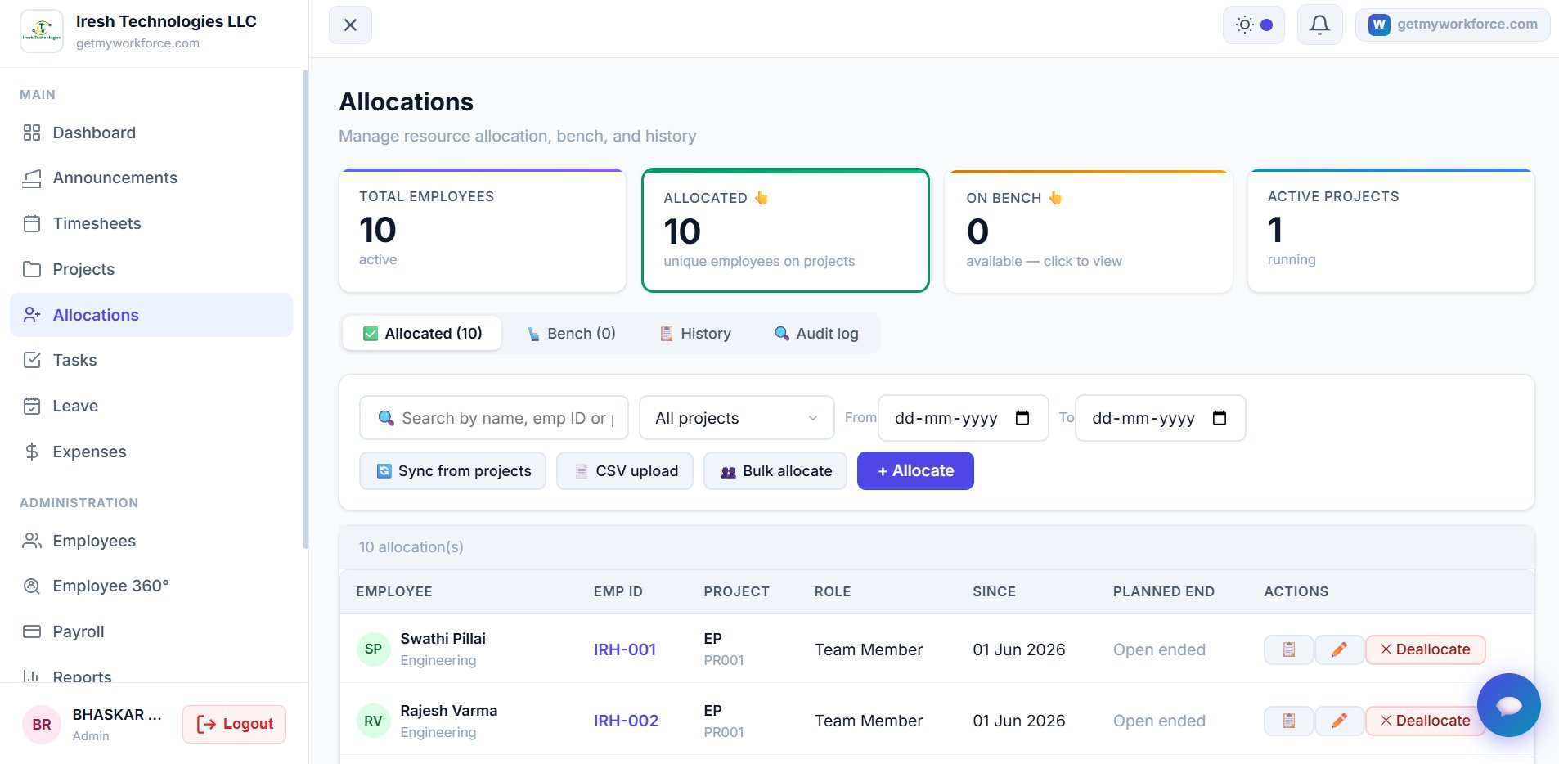Click the Swathi Pillai name

point(443,639)
